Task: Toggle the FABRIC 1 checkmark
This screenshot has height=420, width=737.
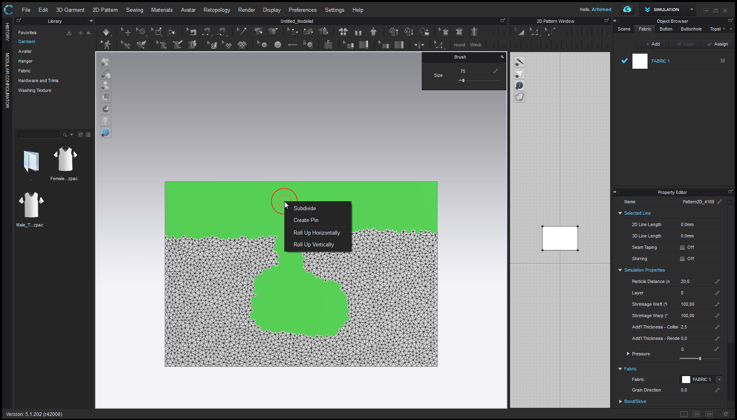Action: point(624,61)
